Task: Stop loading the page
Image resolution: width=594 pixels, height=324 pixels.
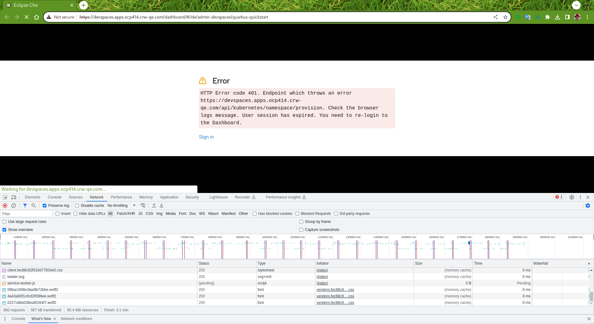Action: pos(27,17)
